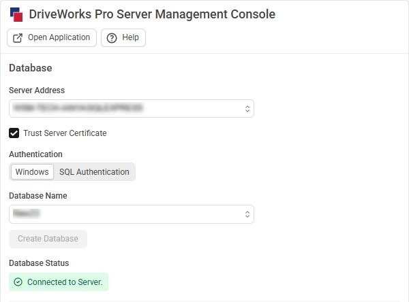The width and height of the screenshot is (409, 302).
Task: Click the Database heading
Action: tap(31, 68)
